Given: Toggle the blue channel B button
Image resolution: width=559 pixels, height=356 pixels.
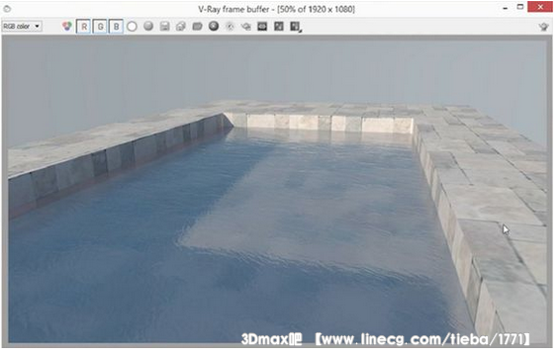Looking at the screenshot, I should coord(116,27).
